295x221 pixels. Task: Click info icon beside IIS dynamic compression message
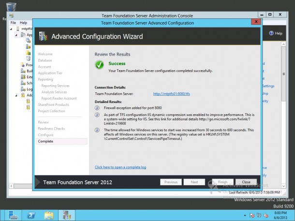click(x=97, y=115)
